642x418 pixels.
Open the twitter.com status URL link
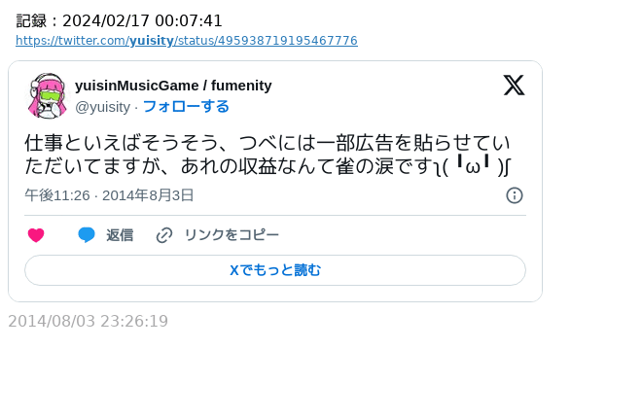coord(187,41)
